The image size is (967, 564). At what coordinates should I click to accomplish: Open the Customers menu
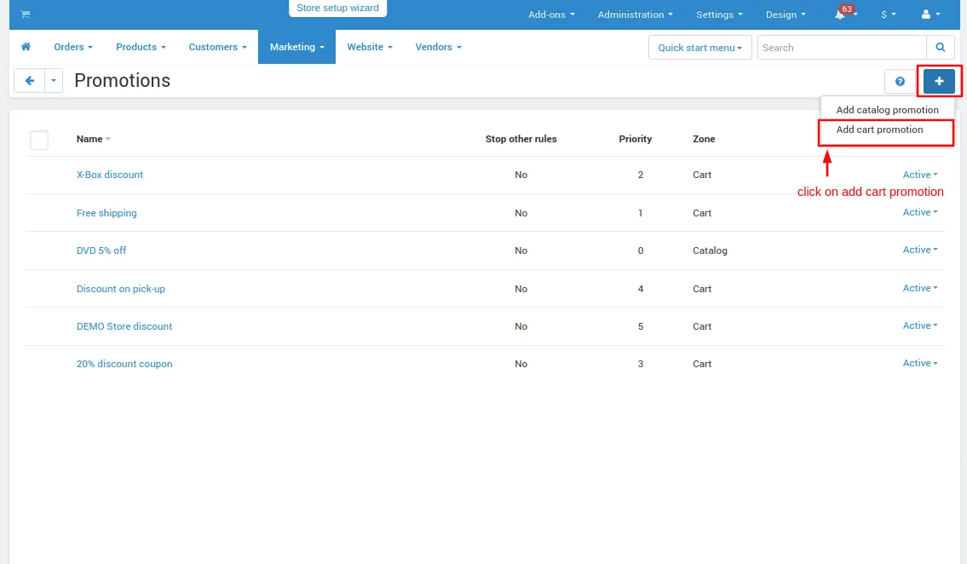[218, 47]
